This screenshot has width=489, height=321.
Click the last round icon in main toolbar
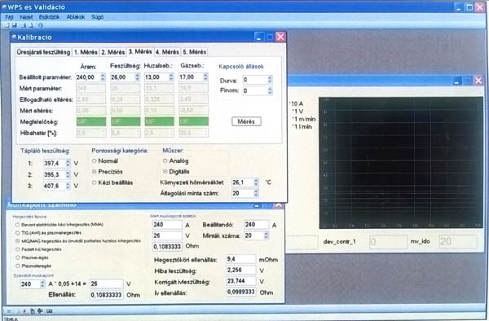click(40, 25)
